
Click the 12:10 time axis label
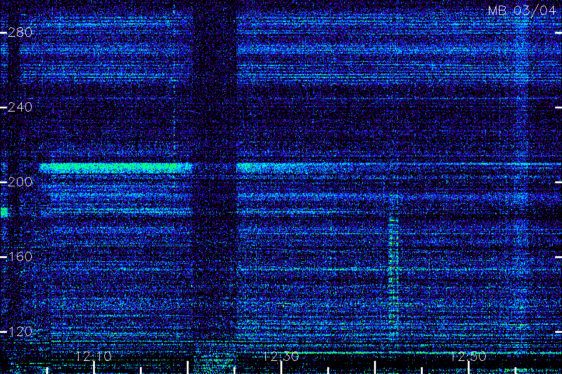(94, 356)
